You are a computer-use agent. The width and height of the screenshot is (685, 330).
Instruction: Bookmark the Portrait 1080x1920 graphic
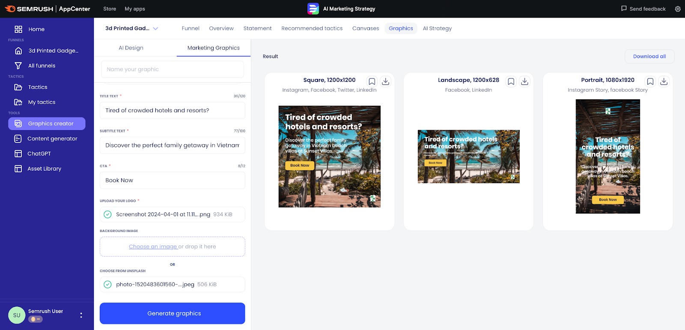coord(650,81)
